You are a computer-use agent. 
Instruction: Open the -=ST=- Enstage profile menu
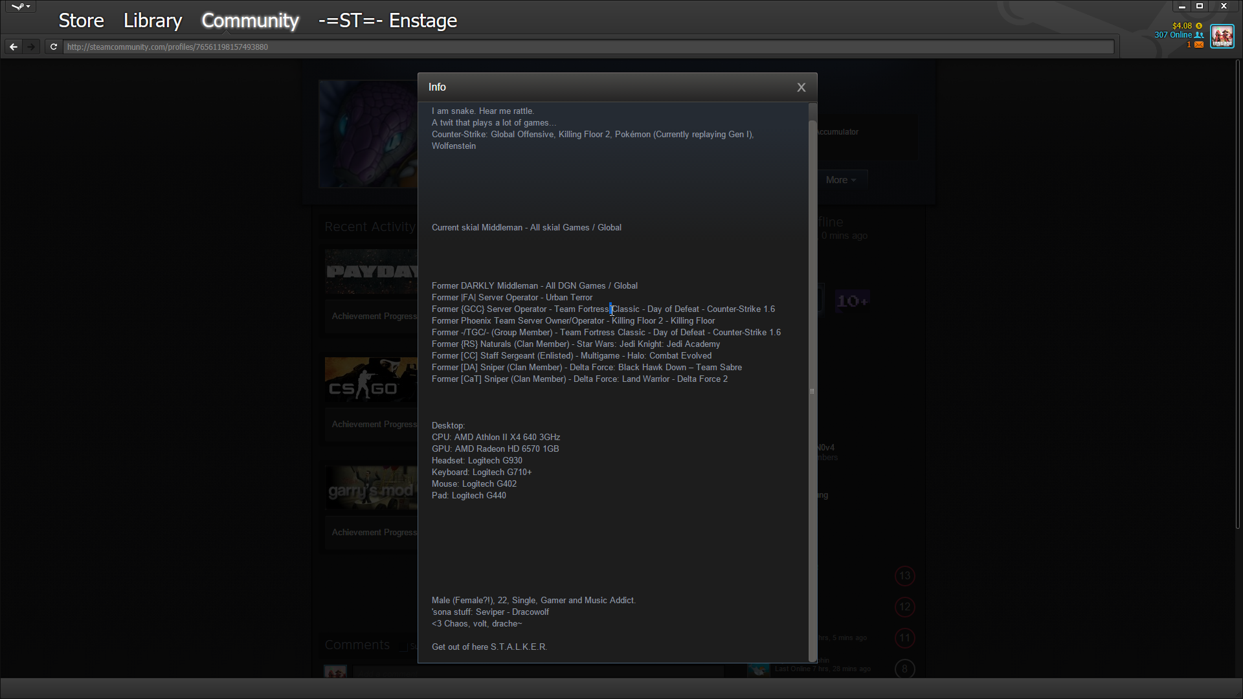387,21
